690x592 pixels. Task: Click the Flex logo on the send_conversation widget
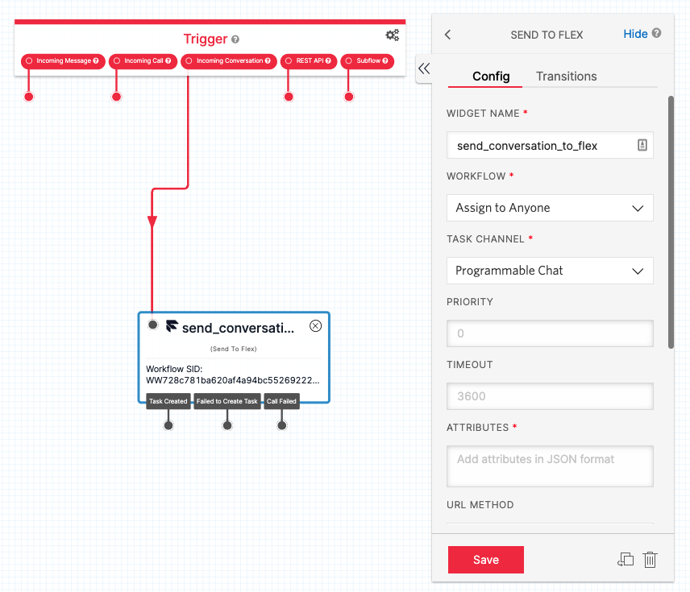[x=171, y=327]
